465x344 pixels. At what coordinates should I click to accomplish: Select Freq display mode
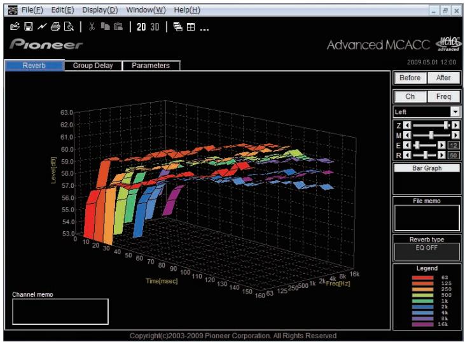click(x=443, y=97)
